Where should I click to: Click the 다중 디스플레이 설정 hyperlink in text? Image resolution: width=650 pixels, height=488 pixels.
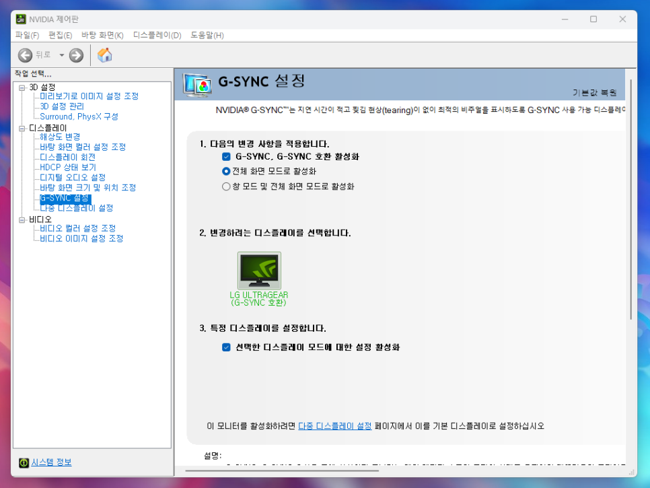pos(335,426)
